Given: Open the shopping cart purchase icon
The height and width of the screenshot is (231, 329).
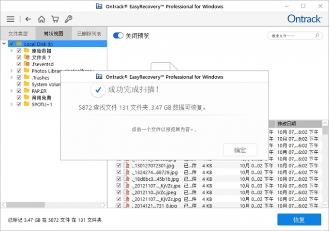Looking at the screenshot, I should (55, 19).
